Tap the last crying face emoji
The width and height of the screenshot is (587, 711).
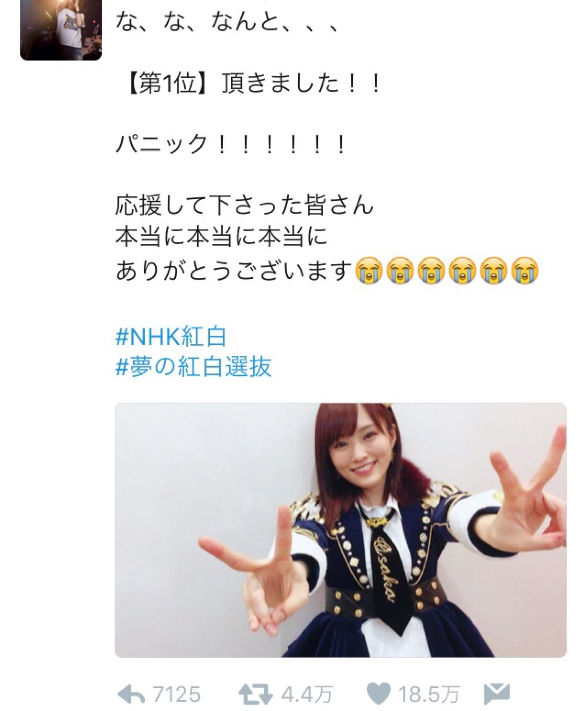pos(524,271)
